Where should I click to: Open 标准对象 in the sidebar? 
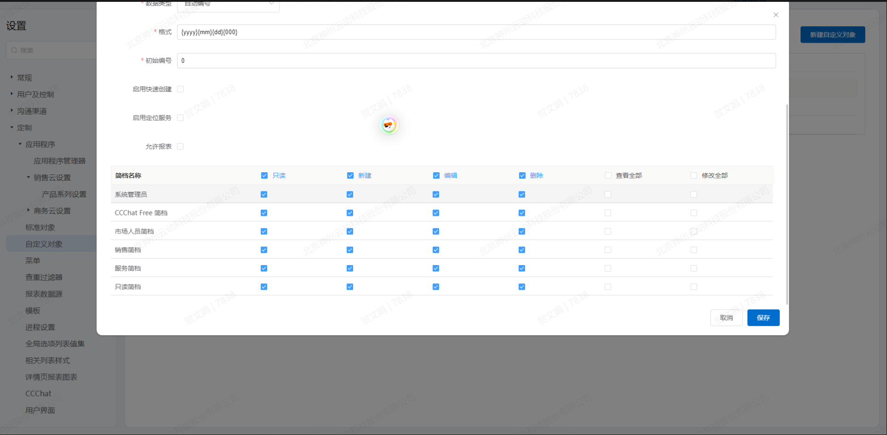pos(40,227)
